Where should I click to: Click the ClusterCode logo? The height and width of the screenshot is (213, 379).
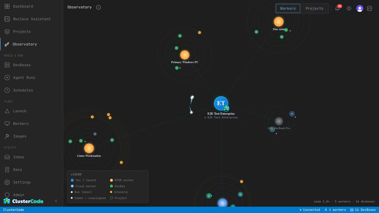click(23, 201)
